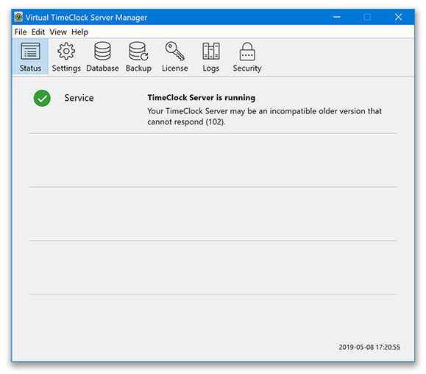Click the 2019-05-08 17:20:55 timestamp
Viewport: 426px width, 374px height.
[369, 347]
